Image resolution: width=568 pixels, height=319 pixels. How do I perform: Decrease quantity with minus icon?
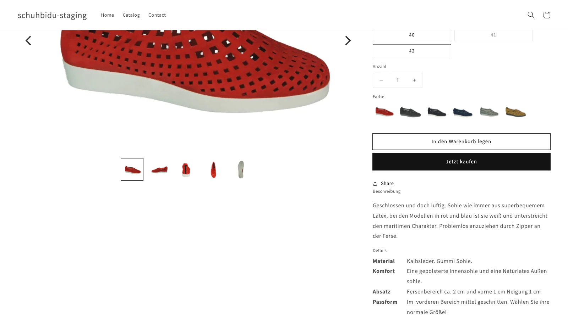[x=381, y=80]
